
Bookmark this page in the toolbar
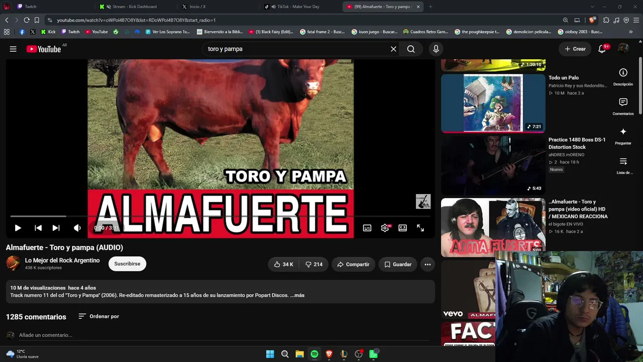pyautogui.click(x=37, y=20)
